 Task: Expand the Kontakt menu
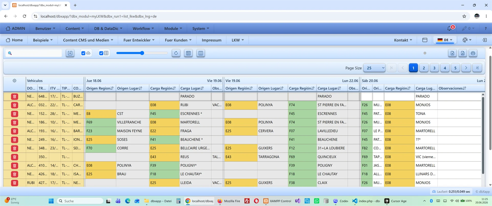(x=403, y=40)
